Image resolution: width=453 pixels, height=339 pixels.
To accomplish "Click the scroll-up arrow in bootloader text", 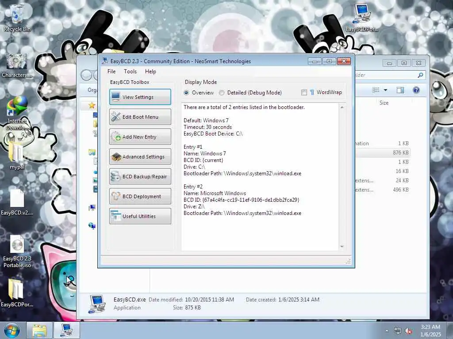I will point(342,107).
